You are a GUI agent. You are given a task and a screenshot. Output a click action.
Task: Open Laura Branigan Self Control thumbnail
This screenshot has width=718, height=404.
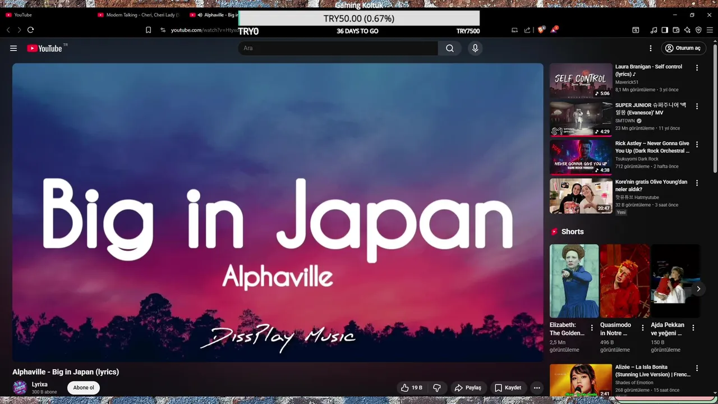pos(581,80)
